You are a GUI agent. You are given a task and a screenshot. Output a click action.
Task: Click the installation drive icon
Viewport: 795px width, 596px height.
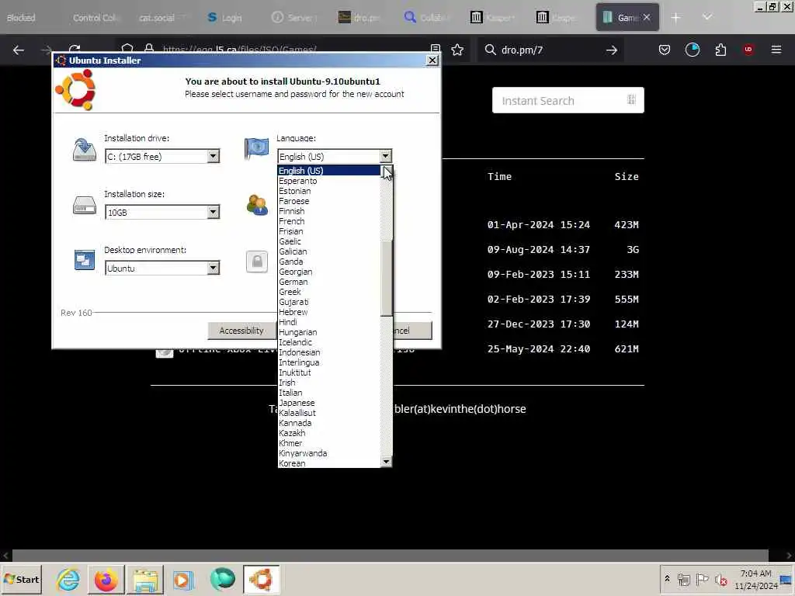84,150
